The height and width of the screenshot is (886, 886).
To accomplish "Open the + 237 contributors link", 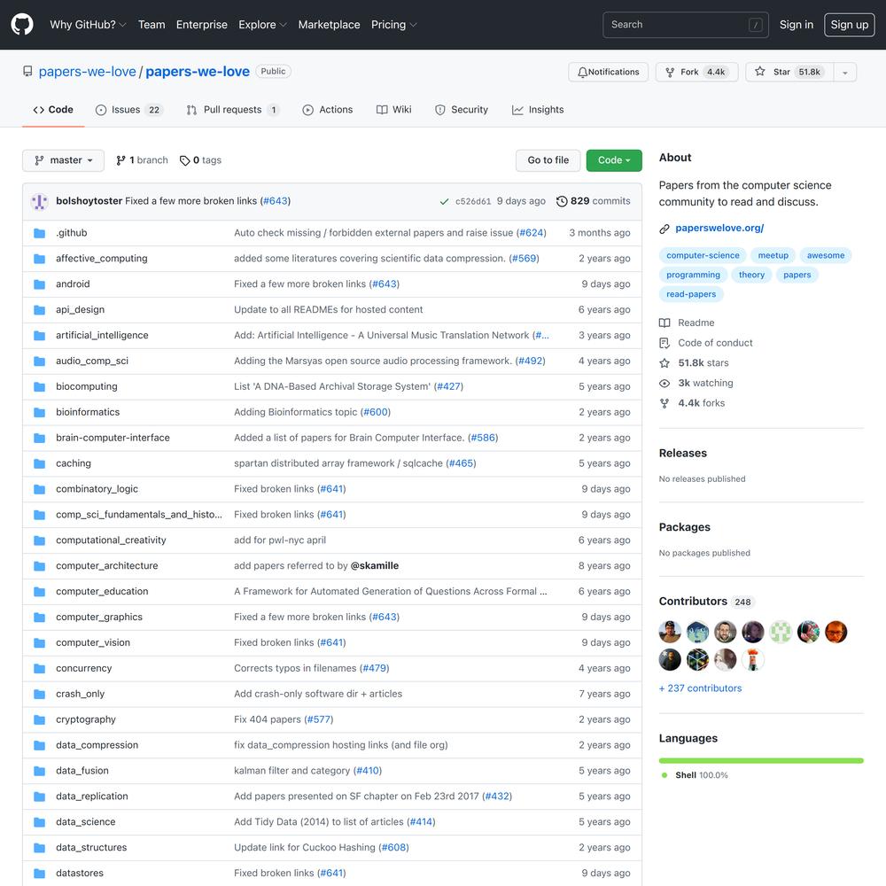I will point(700,688).
